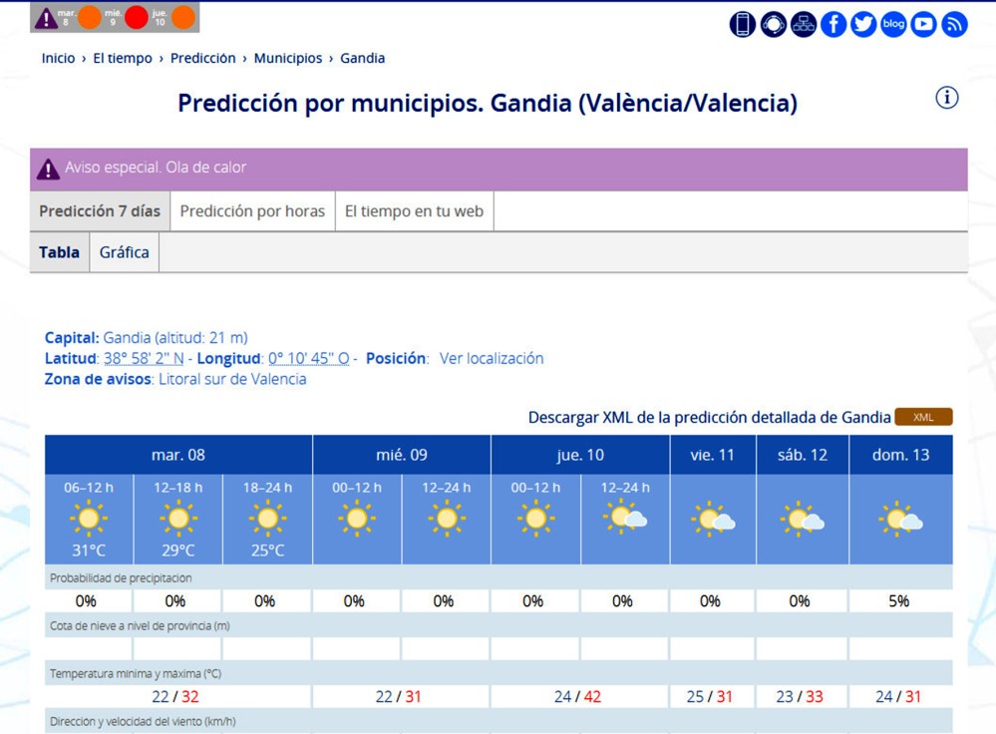The height and width of the screenshot is (734, 996).
Task: Click longitude 0° 10' 45" O value
Action: click(x=309, y=358)
